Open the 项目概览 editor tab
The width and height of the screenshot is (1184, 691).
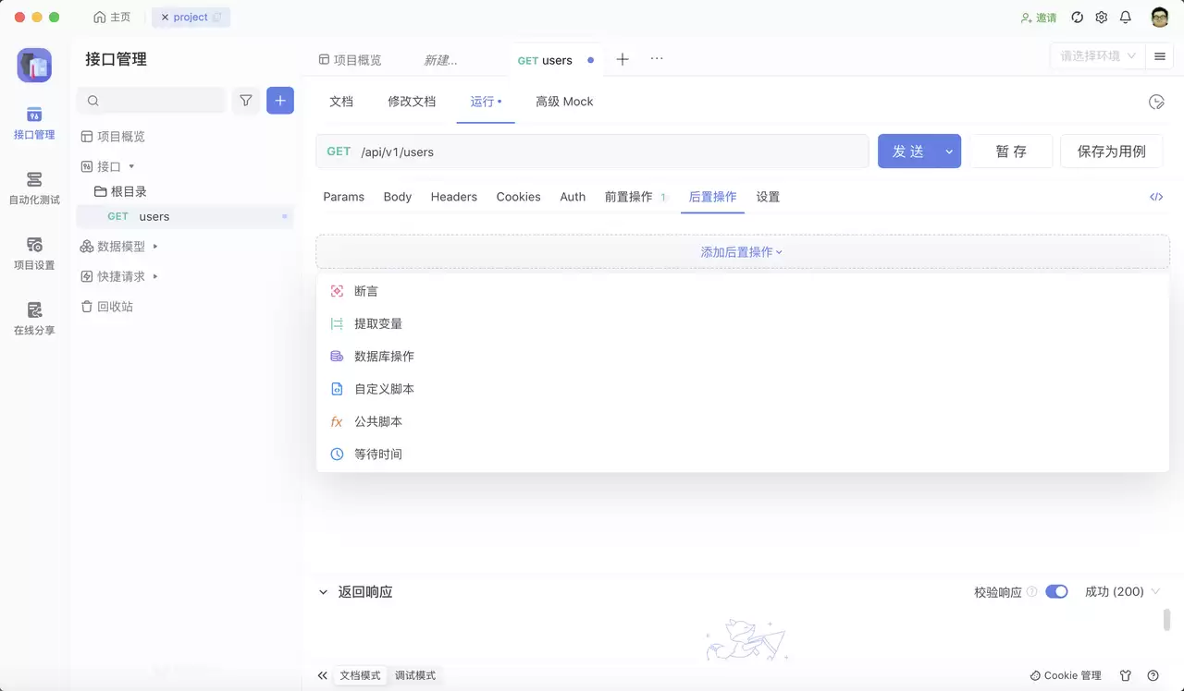click(x=350, y=60)
